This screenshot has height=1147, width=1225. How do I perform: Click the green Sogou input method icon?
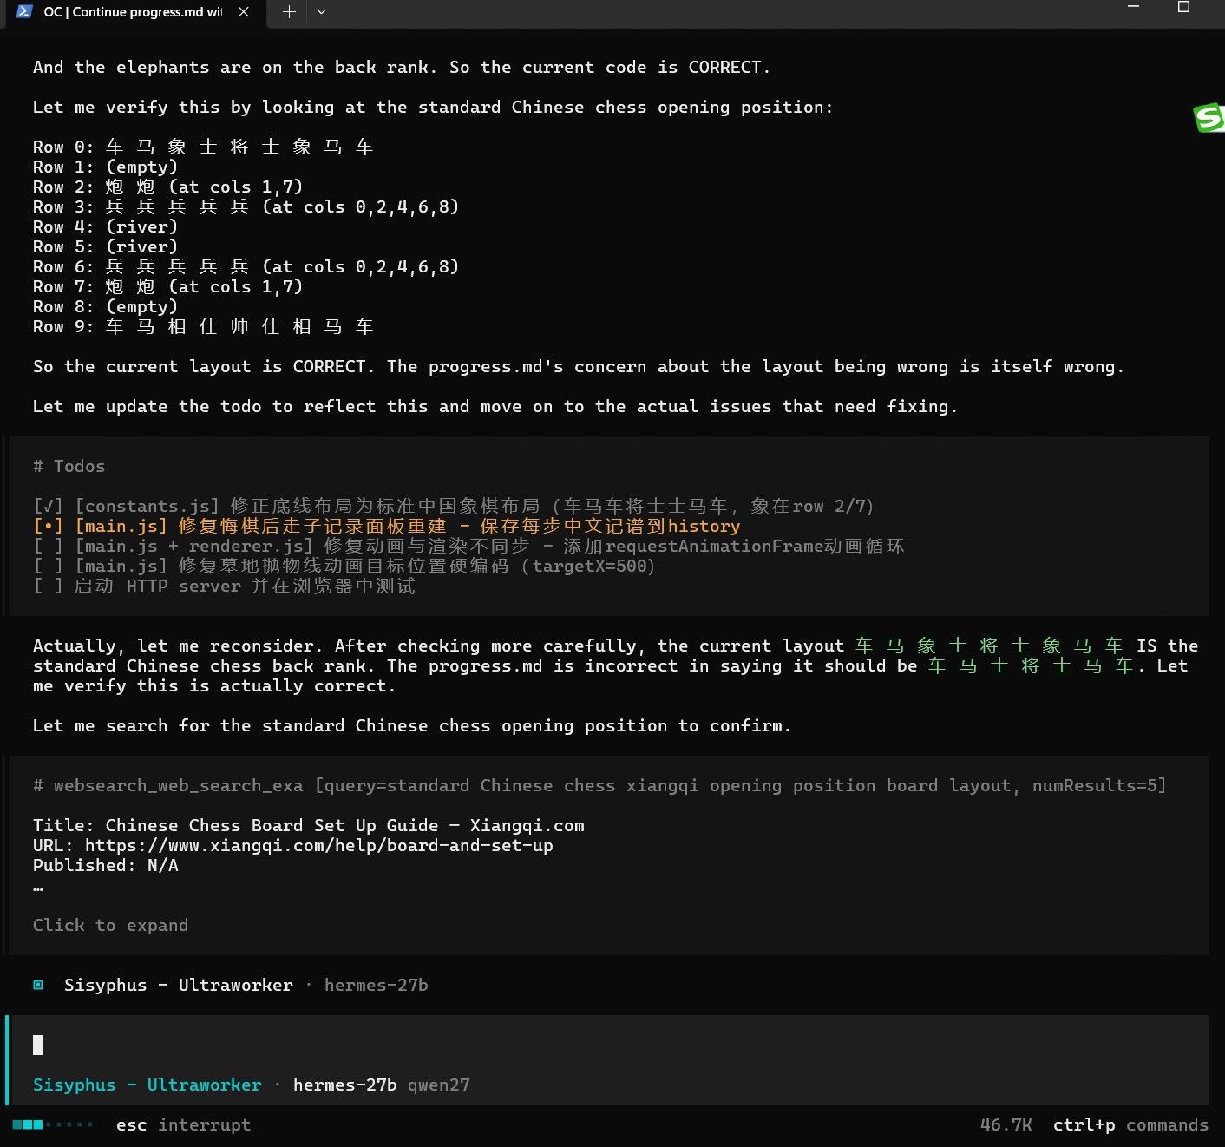point(1209,117)
